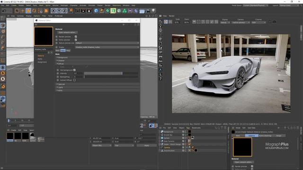Click the highlighted green generator icon

[x=113, y=11]
